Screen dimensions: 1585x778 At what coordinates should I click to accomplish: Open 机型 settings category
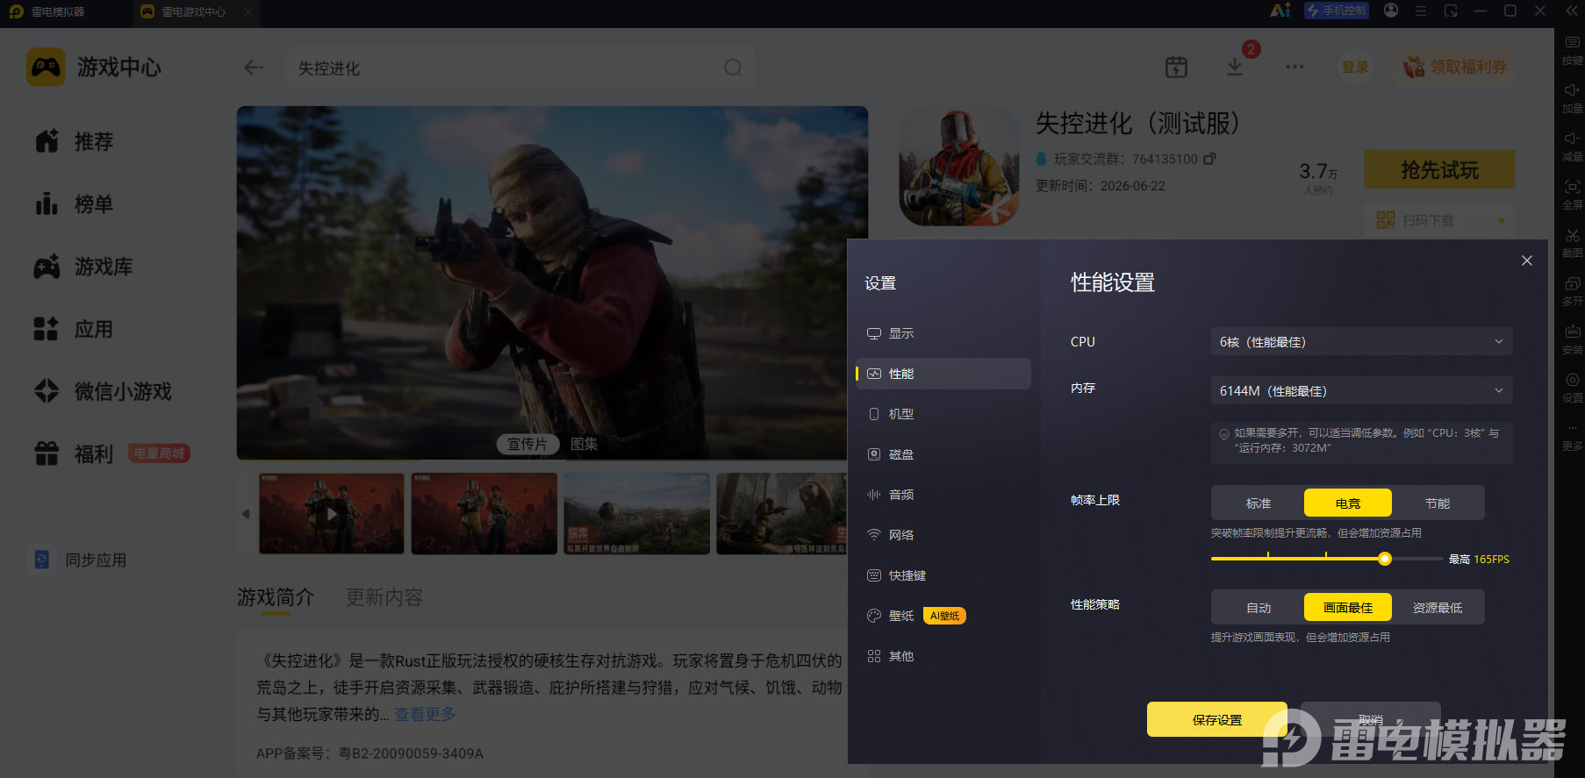point(943,414)
